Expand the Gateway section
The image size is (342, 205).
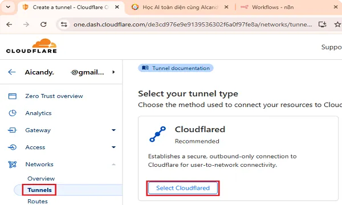[113, 130]
